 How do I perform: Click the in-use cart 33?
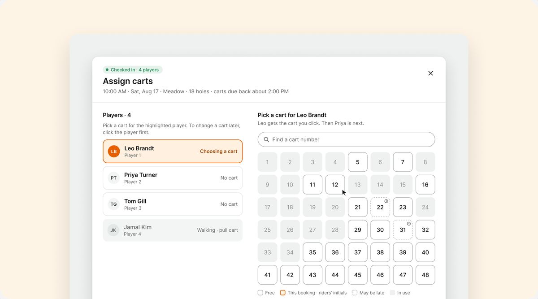(267, 252)
